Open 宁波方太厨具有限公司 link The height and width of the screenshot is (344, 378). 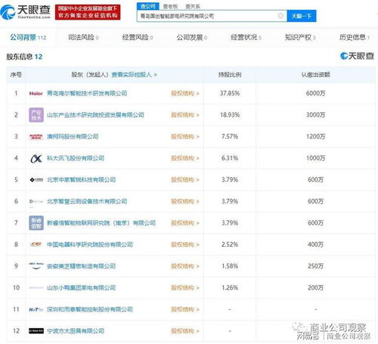pyautogui.click(x=76, y=331)
